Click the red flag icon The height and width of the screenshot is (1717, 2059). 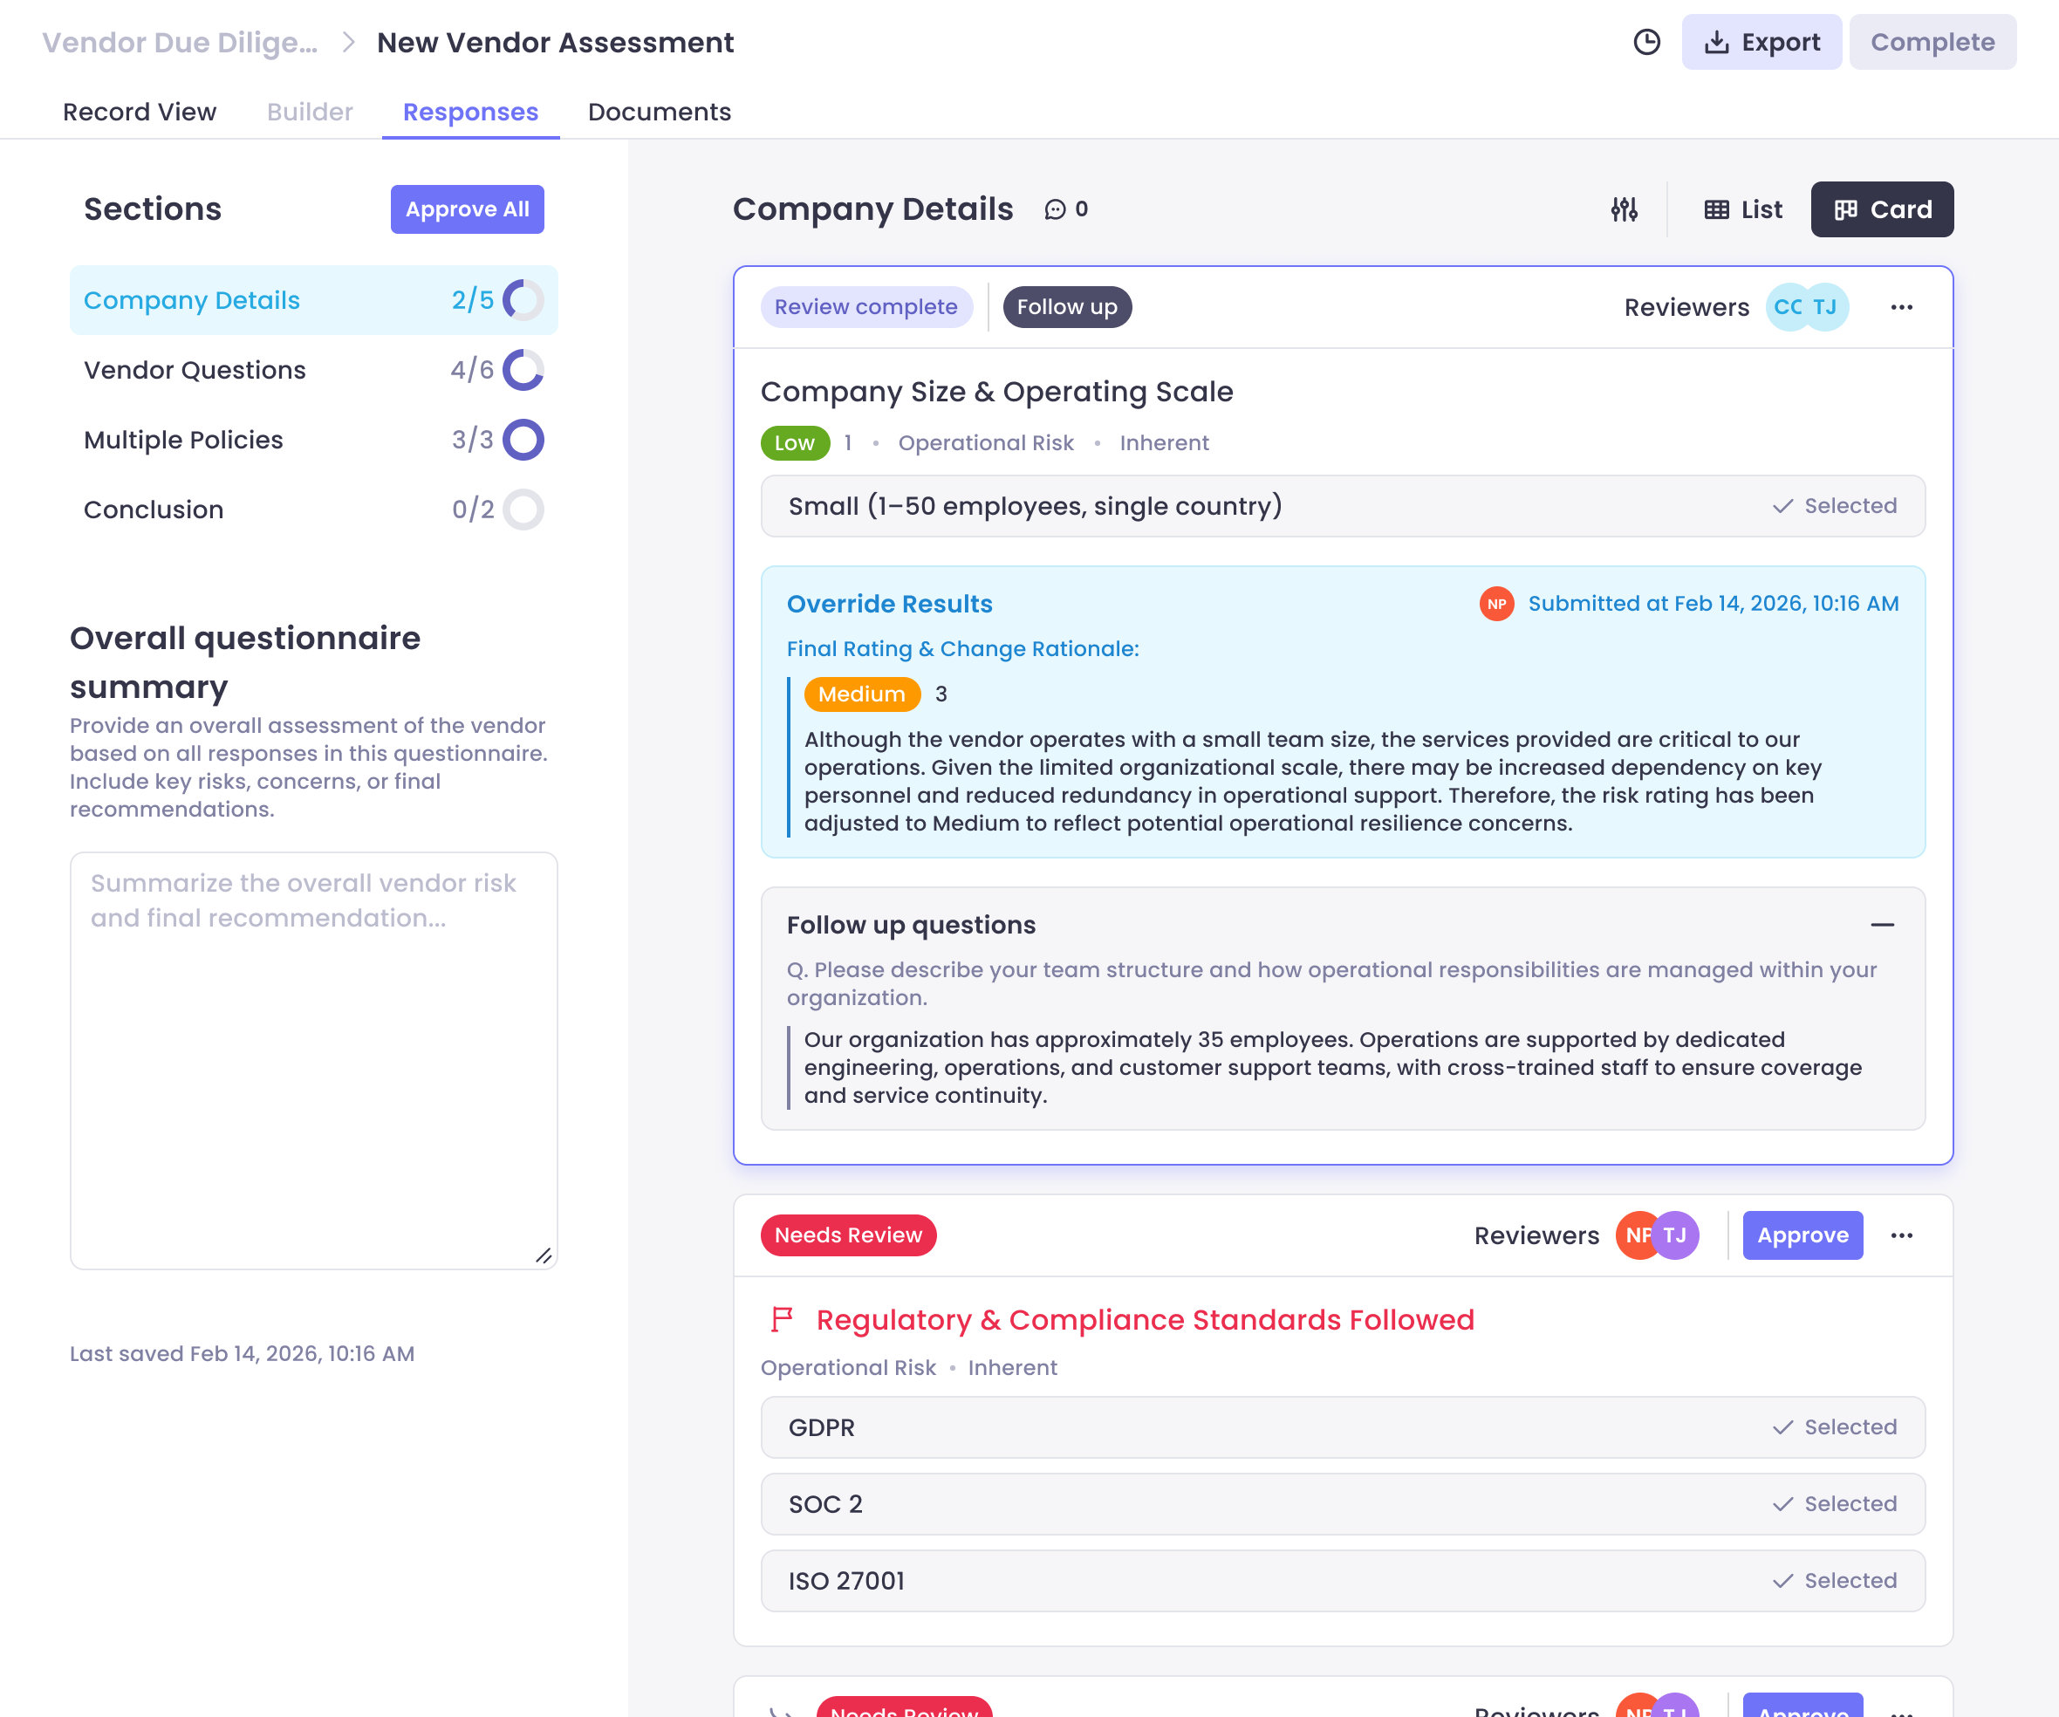[782, 1320]
